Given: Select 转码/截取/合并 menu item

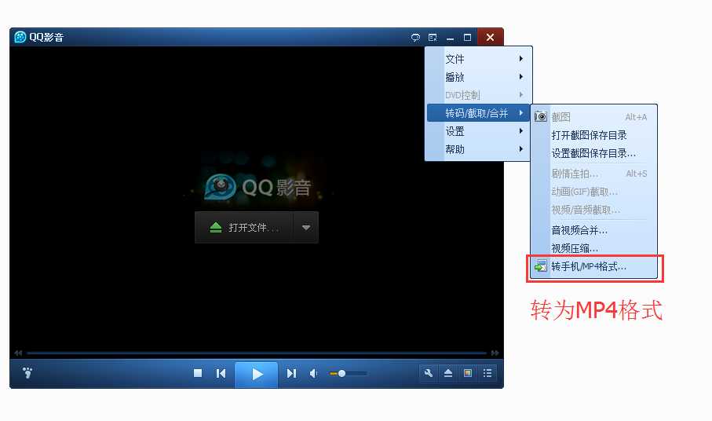Looking at the screenshot, I should [479, 113].
